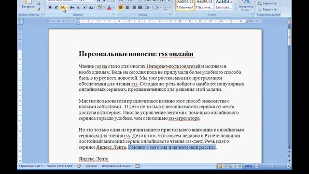The width and height of the screenshot is (309, 174).
Task: Align text left
Action: (121, 8)
